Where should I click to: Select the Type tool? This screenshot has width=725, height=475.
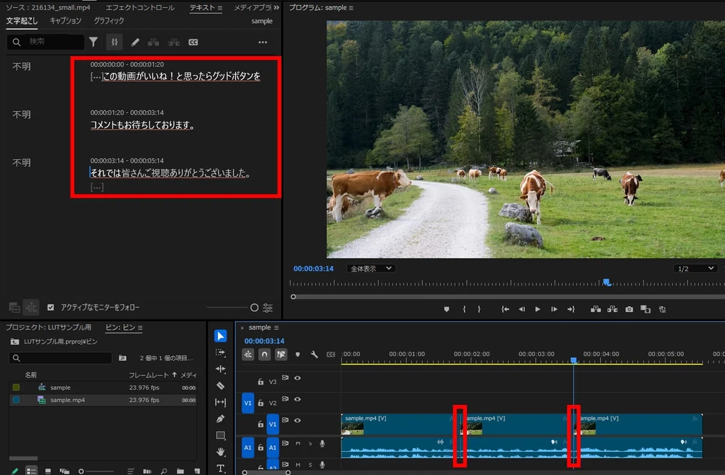point(221,468)
